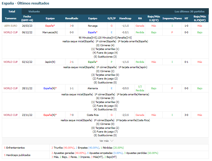Click the Fecha (GMT+8) column header

coord(27,18)
